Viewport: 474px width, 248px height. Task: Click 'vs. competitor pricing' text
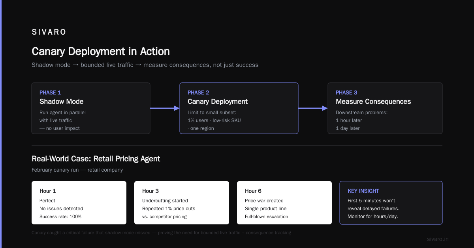[164, 217]
